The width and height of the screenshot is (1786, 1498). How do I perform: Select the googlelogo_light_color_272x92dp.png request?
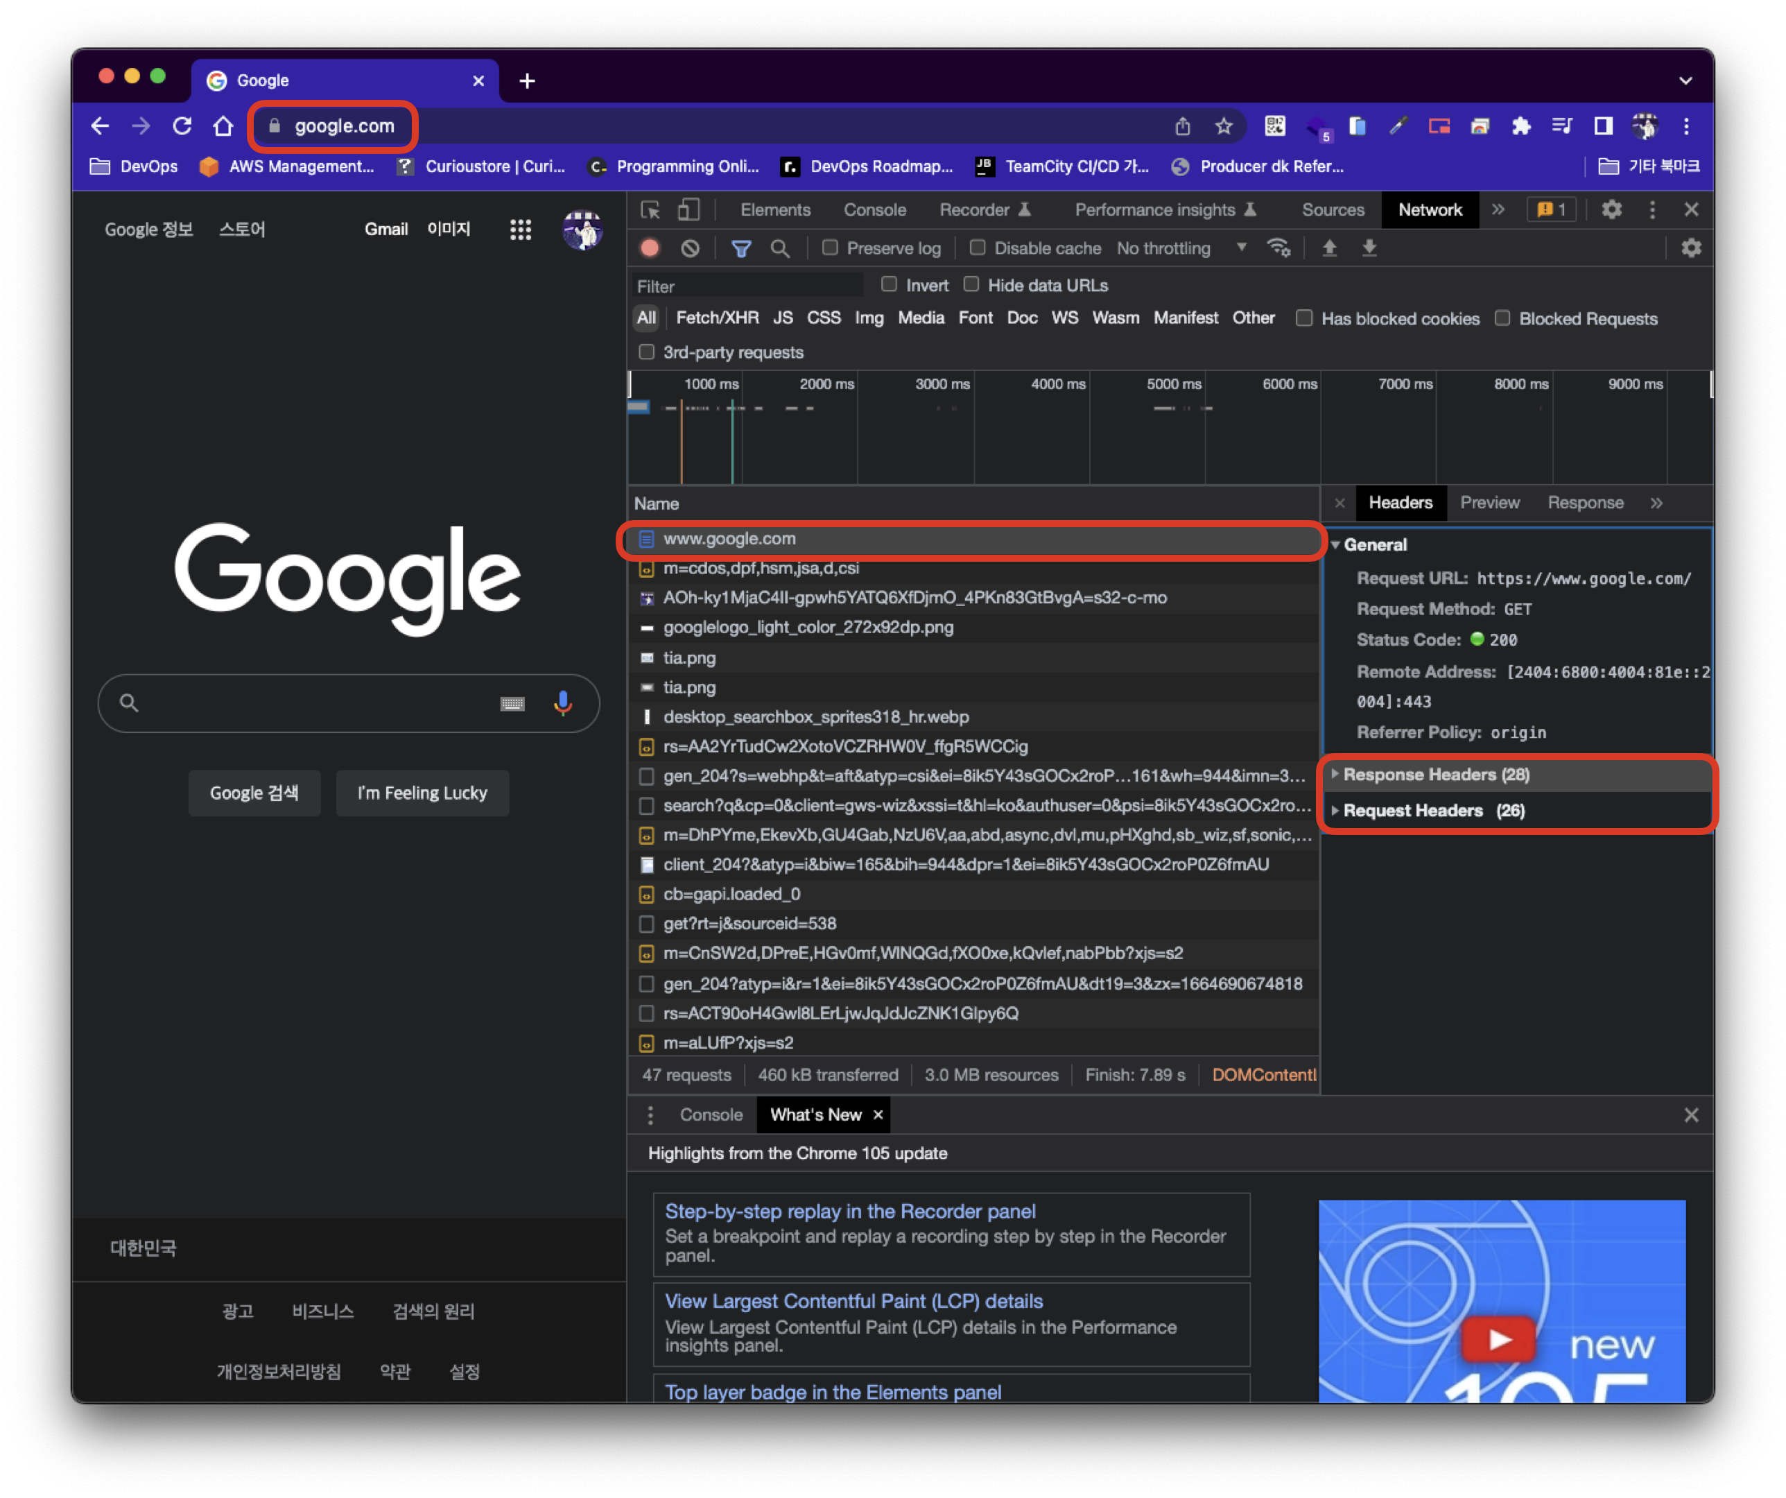(808, 627)
